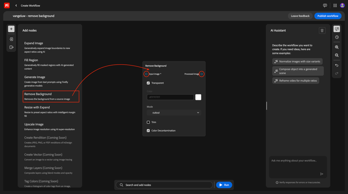
Task: Click the Leave feedback button
Action: click(x=300, y=16)
